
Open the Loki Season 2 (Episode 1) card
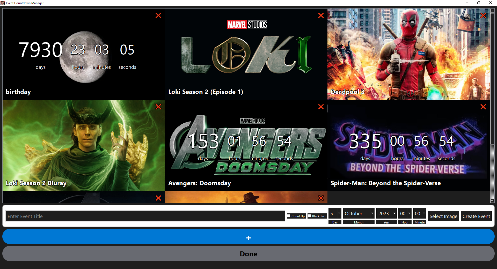click(x=246, y=54)
